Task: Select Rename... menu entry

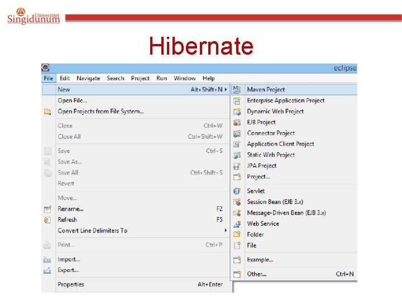Action: [135, 209]
